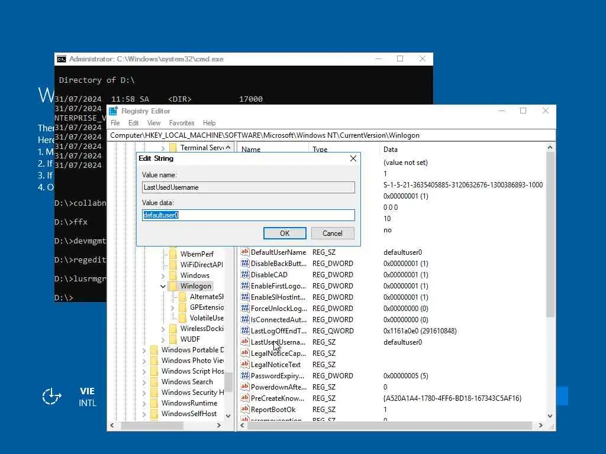The image size is (606, 454).
Task: Click the ease of access icon
Action: (51, 397)
